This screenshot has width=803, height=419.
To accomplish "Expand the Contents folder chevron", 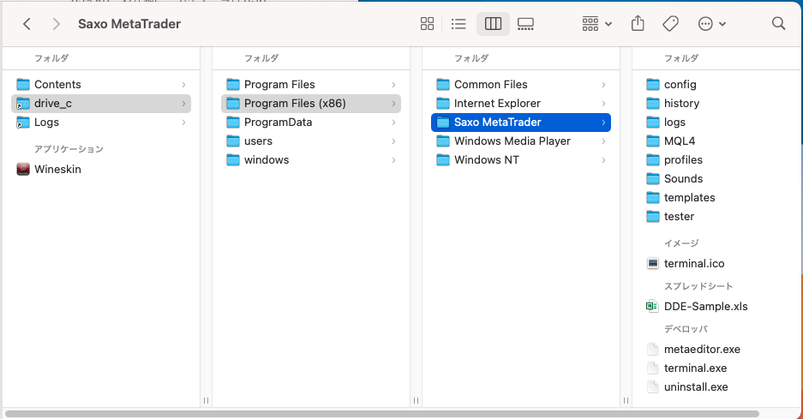I will (183, 85).
